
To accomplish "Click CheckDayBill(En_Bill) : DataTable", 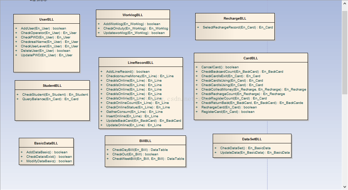I will point(140,150).
